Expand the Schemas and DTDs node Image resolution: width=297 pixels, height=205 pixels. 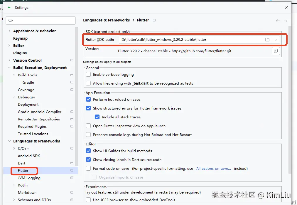point(14,200)
